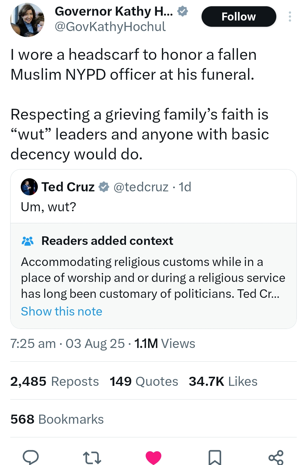The width and height of the screenshot is (307, 465).
Task: Open Ted Cruz's avatar in quoted post
Action: (x=29, y=187)
